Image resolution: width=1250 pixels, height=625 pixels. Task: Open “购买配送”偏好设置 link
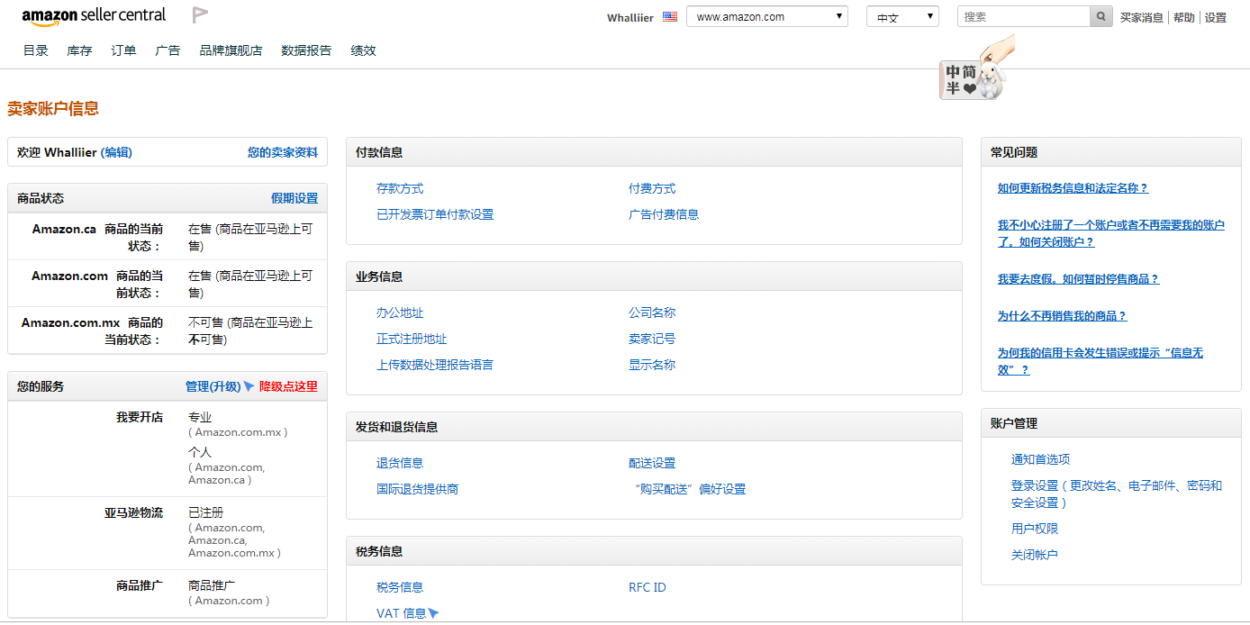(x=690, y=489)
